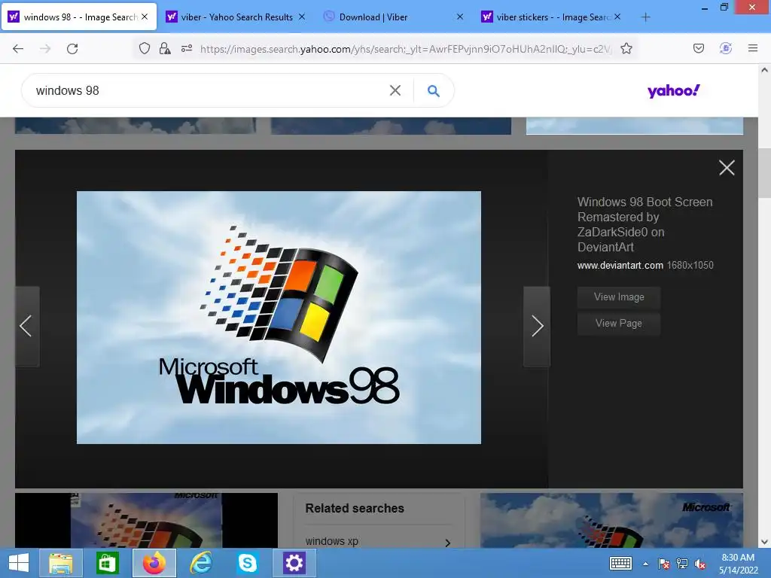Open site permissions icon in address bar
771x578 pixels.
click(x=187, y=49)
